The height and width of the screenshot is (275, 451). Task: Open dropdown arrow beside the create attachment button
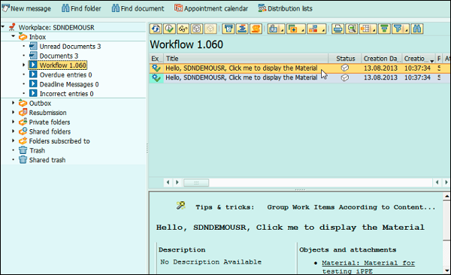coord(303,30)
